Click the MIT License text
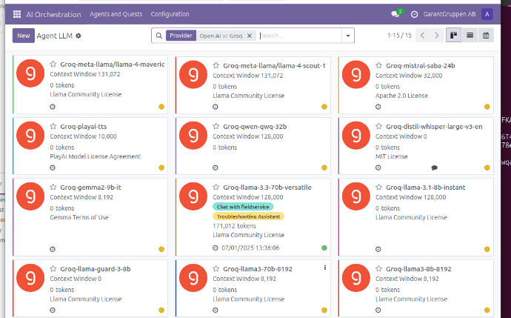Image resolution: width=511 pixels, height=318 pixels. pos(392,156)
